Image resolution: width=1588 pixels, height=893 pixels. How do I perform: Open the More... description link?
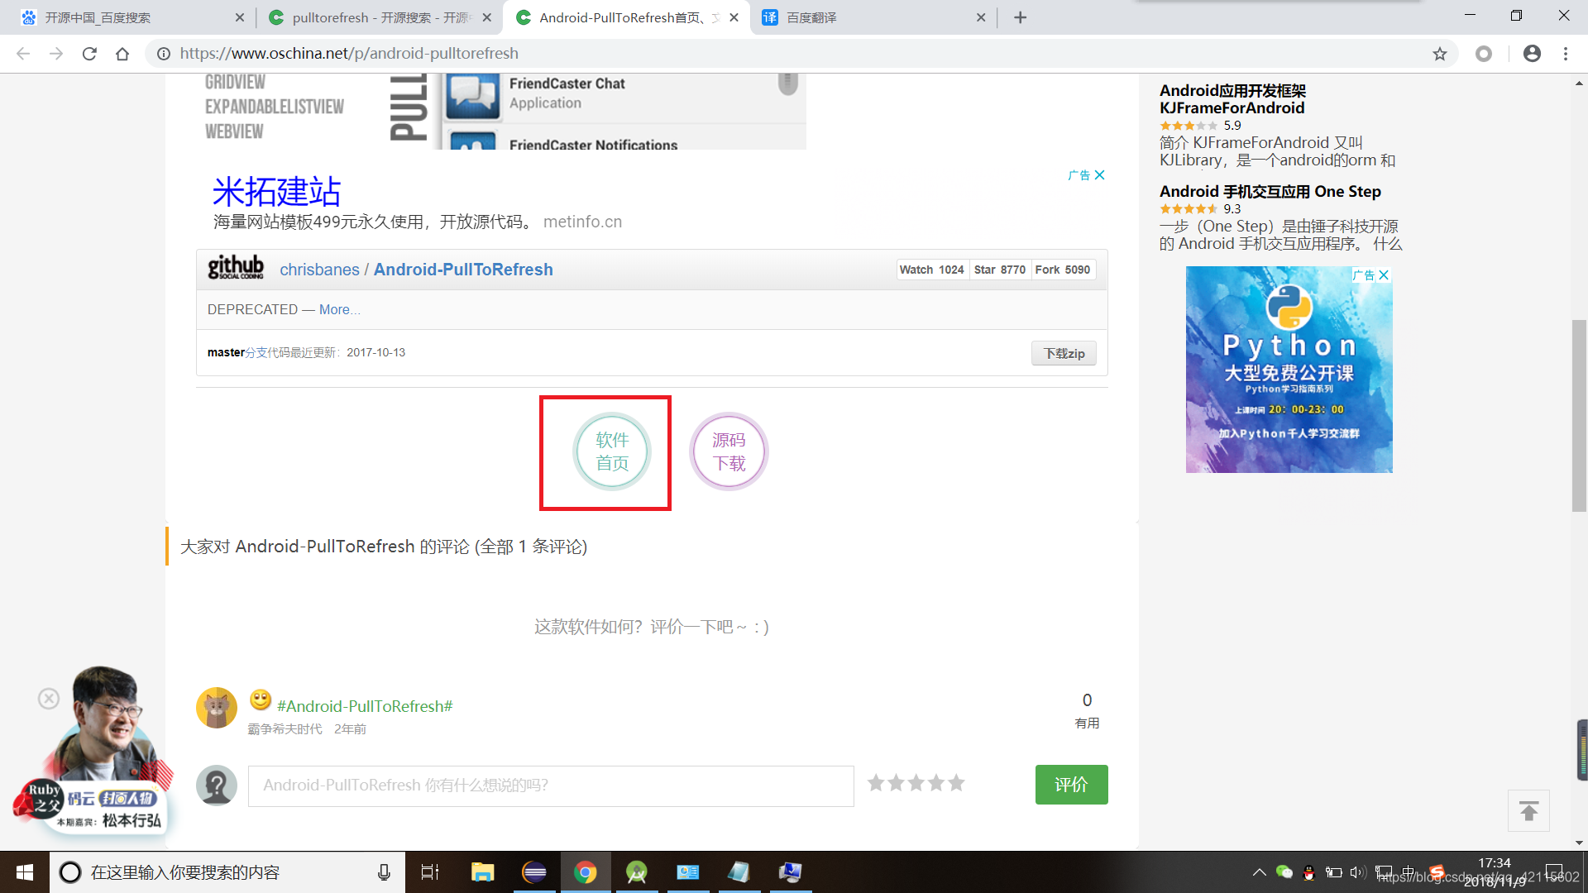(339, 309)
